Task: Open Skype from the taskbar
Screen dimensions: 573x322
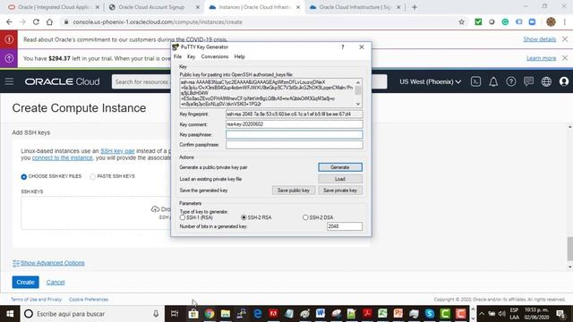Action: [x=430, y=314]
